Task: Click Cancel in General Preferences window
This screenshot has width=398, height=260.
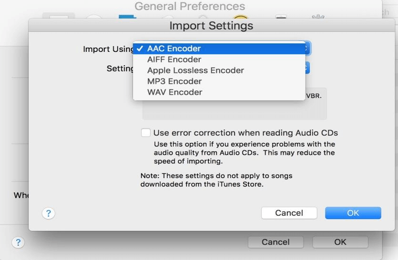Action: pos(276,242)
